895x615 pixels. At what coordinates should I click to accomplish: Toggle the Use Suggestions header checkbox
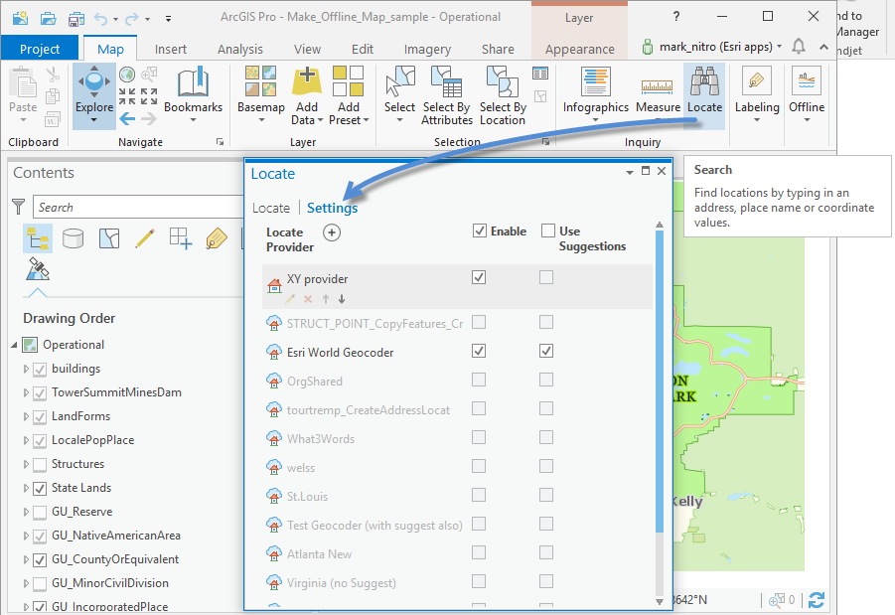[548, 231]
